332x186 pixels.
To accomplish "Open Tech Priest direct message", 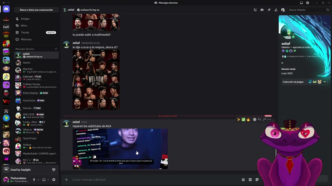I will point(36,138).
